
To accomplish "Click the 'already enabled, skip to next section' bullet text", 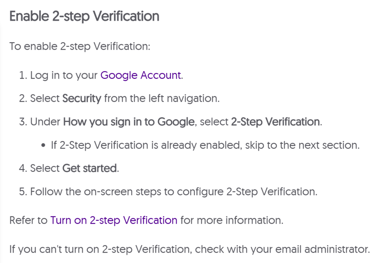I will pyautogui.click(x=205, y=145).
